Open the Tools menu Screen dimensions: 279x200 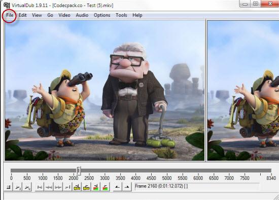[x=121, y=15]
